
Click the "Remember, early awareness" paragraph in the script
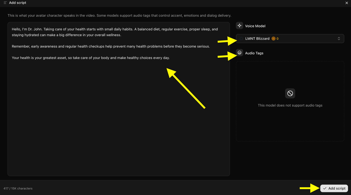coord(111,46)
